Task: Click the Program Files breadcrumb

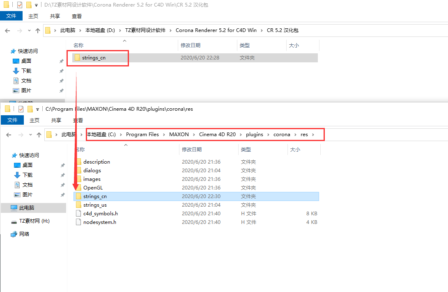Action: [x=142, y=135]
